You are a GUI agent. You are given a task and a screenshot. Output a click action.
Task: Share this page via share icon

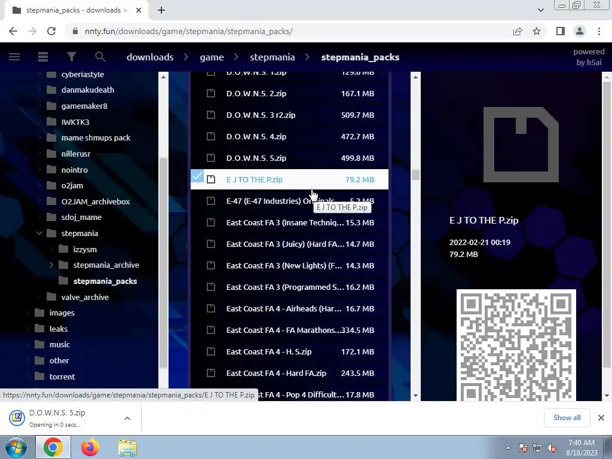[518, 31]
